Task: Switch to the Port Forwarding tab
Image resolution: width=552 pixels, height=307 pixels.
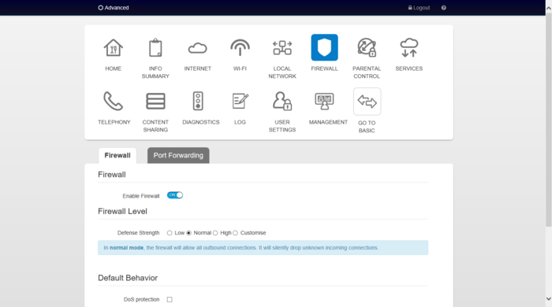Action: [178, 155]
